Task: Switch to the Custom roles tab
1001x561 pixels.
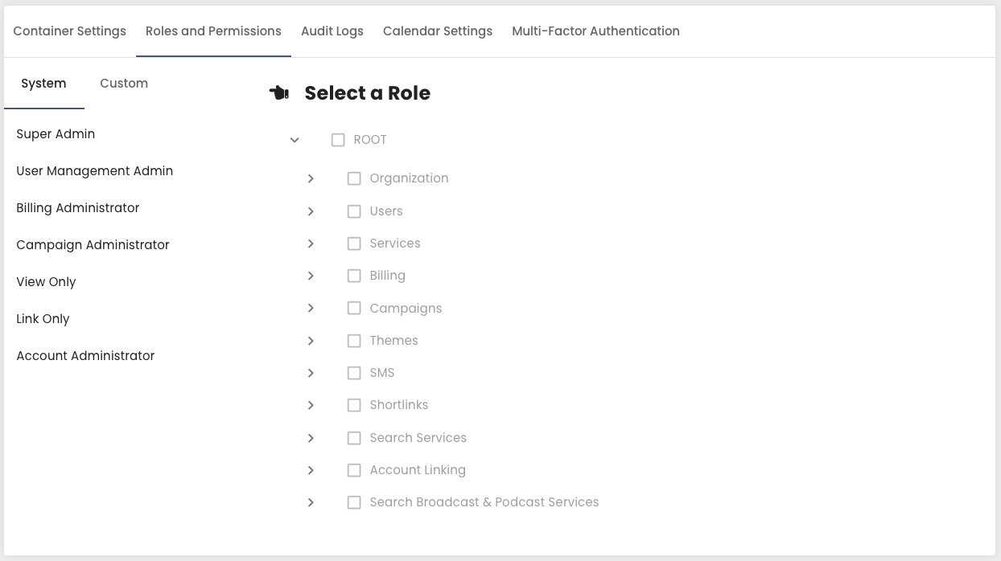Action: (124, 83)
